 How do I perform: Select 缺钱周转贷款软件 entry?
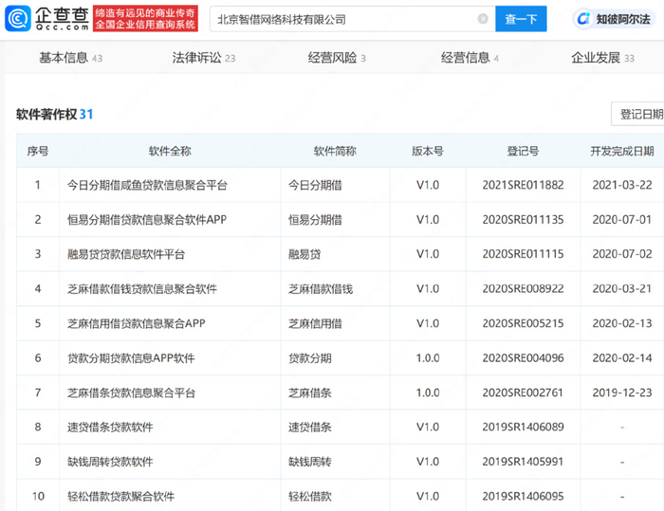[110, 462]
